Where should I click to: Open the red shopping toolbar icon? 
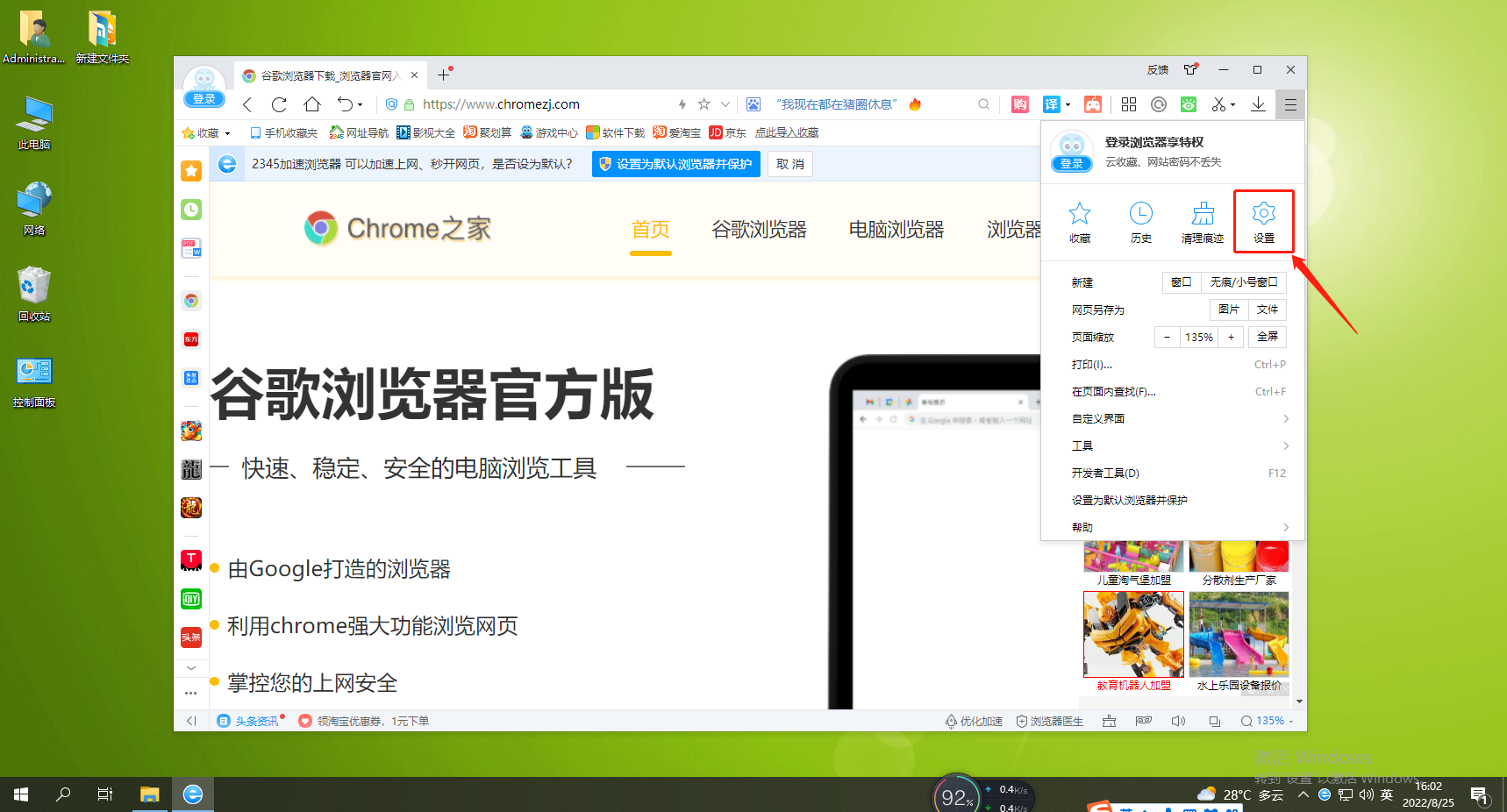click(x=1019, y=104)
